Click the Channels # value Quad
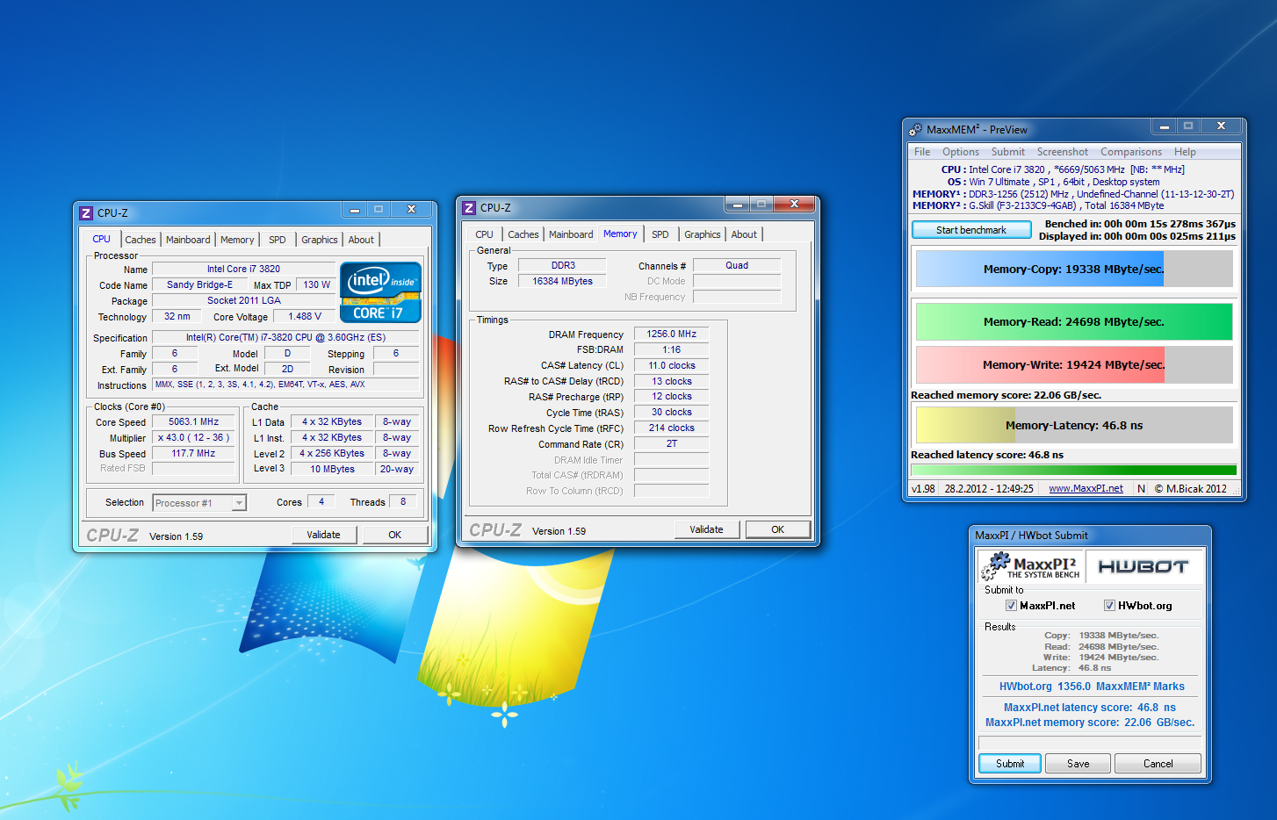This screenshot has height=820, width=1277. (737, 266)
